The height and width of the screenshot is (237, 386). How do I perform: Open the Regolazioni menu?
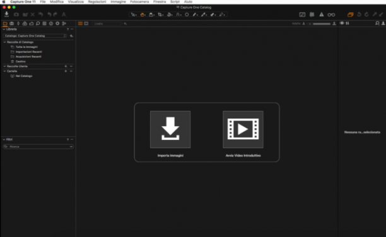click(x=97, y=2)
